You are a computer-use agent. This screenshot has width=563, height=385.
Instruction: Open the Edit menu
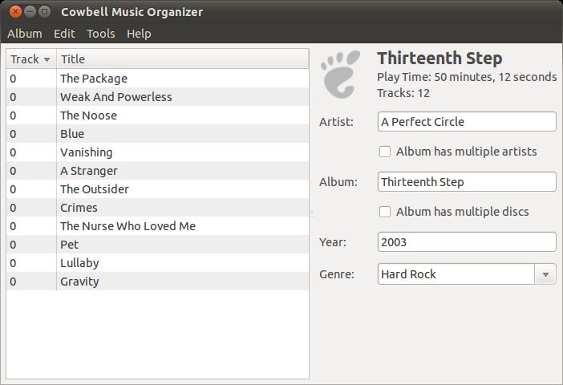tap(64, 34)
